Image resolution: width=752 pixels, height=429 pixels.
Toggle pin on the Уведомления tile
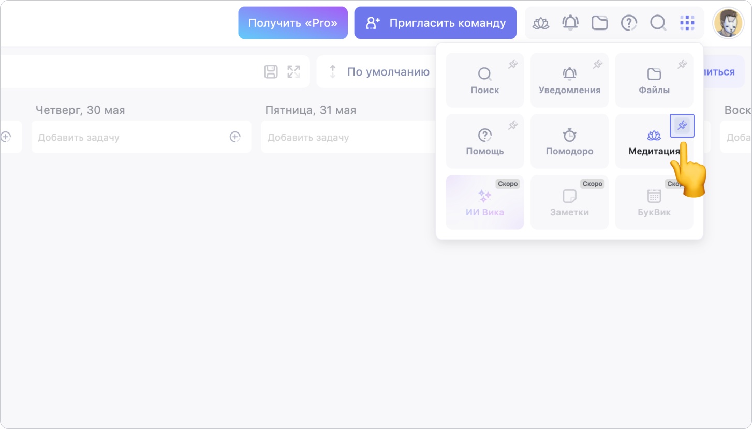click(598, 65)
